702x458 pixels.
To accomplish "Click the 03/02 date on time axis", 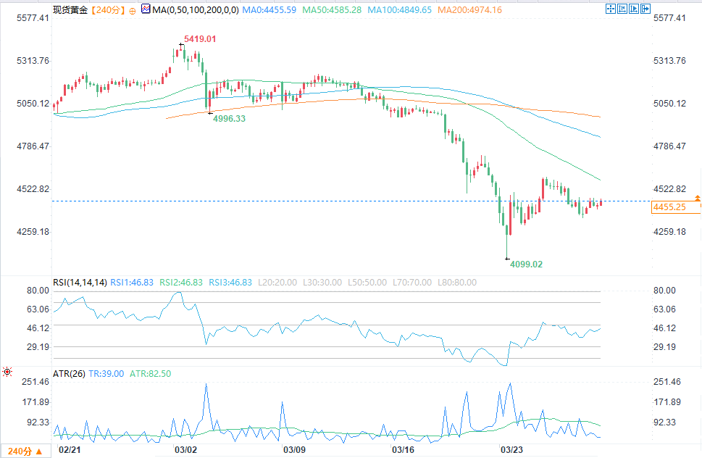I will [x=185, y=449].
